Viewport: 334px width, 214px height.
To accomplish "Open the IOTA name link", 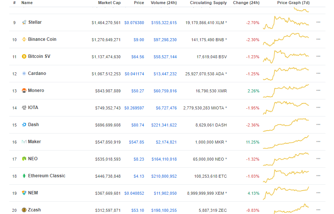I will (x=33, y=107).
